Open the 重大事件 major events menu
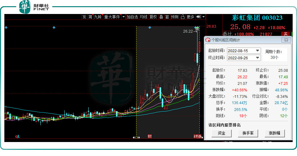The width and height of the screenshot is (297, 156). point(112,17)
